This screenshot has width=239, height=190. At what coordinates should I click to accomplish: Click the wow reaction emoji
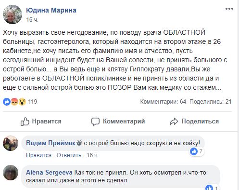22,102
